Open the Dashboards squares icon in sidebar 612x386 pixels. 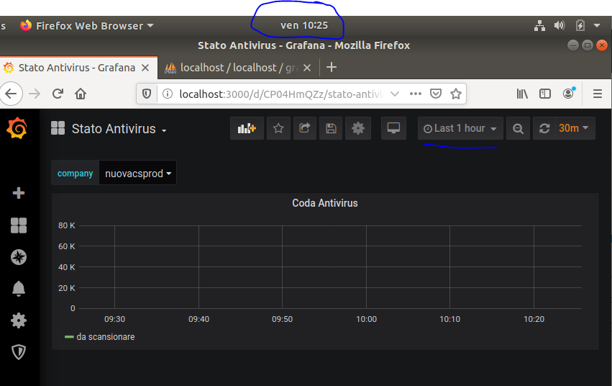tap(19, 225)
